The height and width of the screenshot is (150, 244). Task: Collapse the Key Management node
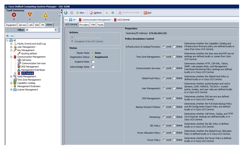[x=11, y=50]
